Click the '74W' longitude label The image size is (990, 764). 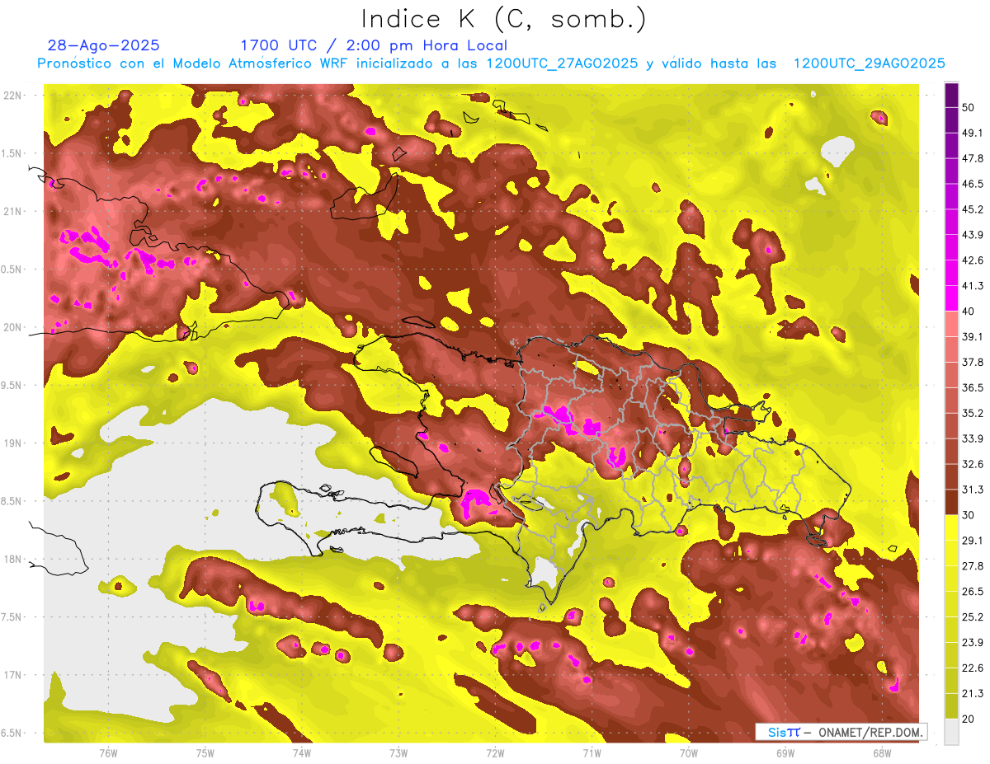(301, 753)
